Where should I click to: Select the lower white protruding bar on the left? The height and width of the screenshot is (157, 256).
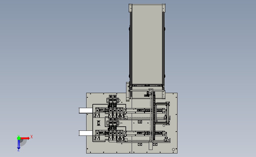[86, 133]
